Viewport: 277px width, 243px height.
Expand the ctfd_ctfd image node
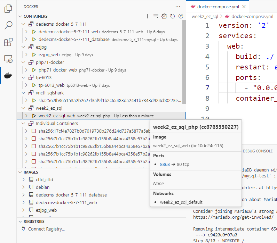tap(23, 180)
